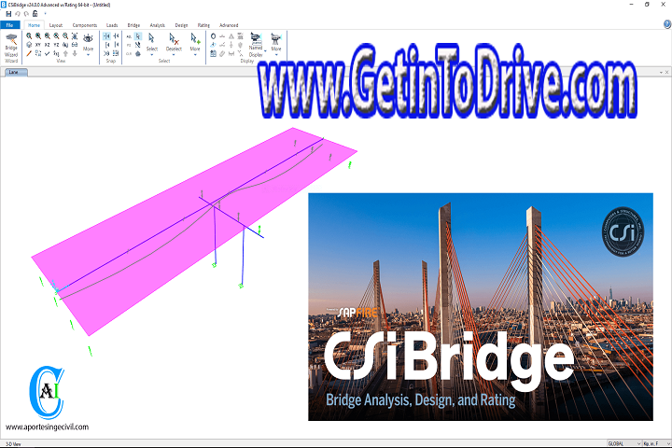Screen dimensions: 672x448
Task: Switch to the Analysis ribbon tab
Action: [158, 25]
